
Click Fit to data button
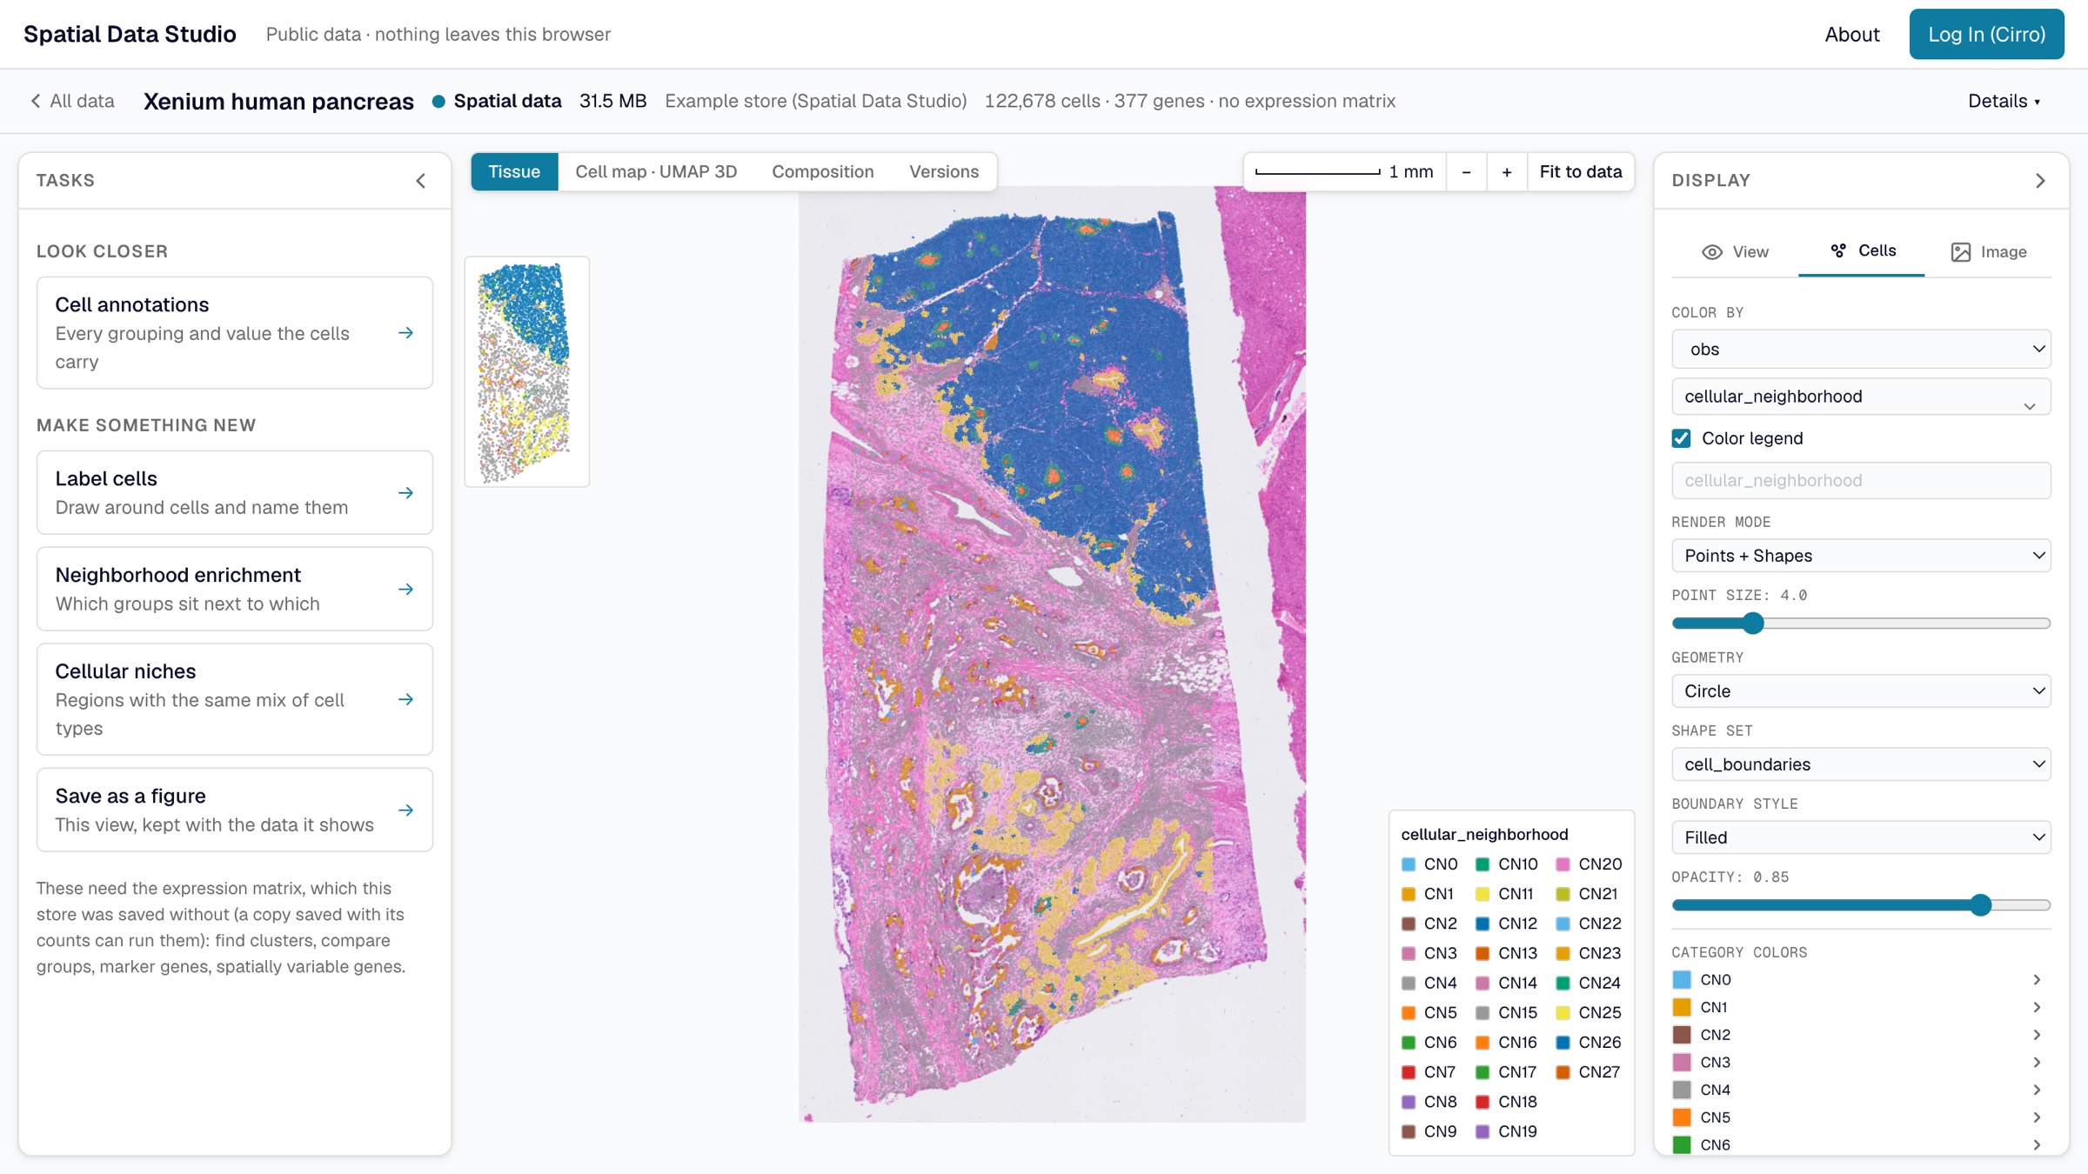pyautogui.click(x=1581, y=172)
